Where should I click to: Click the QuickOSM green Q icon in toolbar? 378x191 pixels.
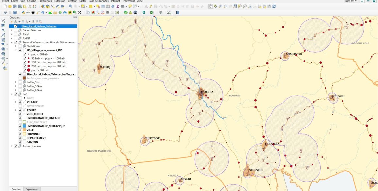144,12
